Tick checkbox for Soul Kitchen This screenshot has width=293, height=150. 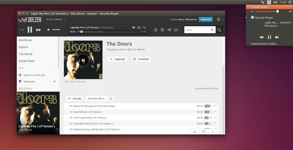(215, 112)
